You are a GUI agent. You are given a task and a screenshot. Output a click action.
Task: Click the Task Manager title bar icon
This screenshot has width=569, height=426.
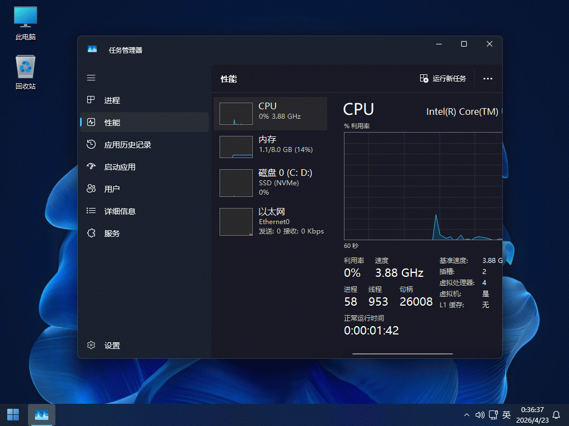pyautogui.click(x=92, y=49)
